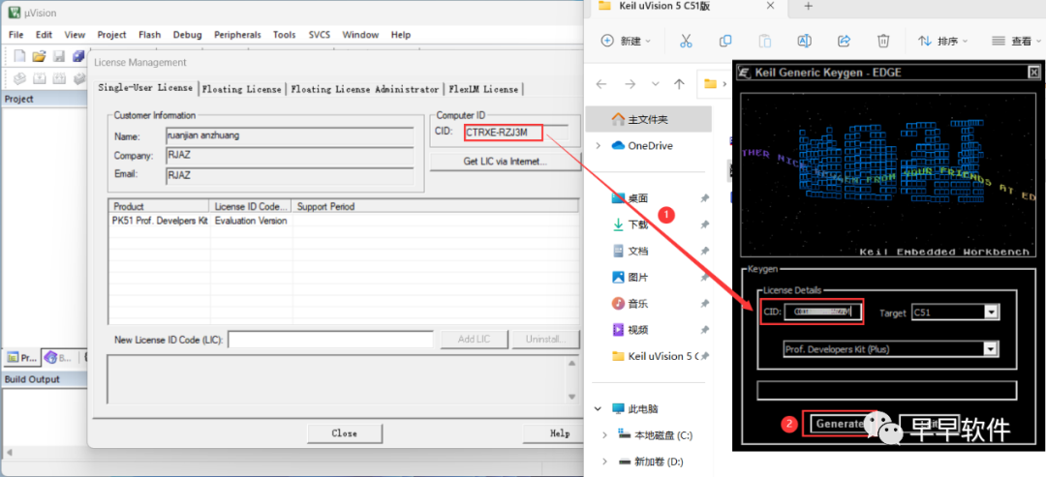Image resolution: width=1046 pixels, height=477 pixels.
Task: Click the Save floppy-disk icon in µVision
Action: pos(59,56)
